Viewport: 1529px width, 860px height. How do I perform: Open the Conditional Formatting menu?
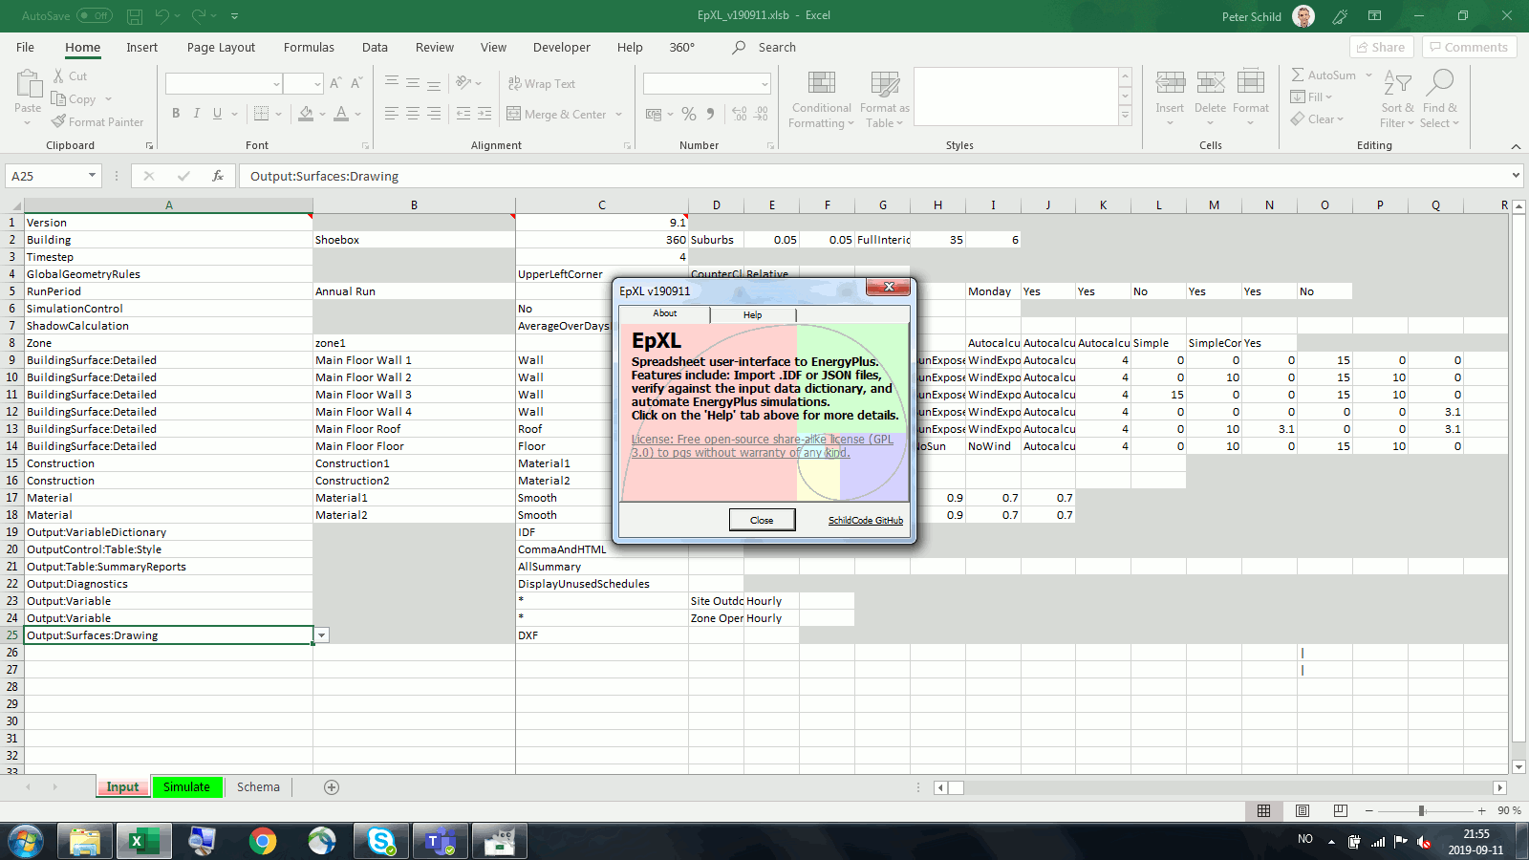tap(822, 99)
